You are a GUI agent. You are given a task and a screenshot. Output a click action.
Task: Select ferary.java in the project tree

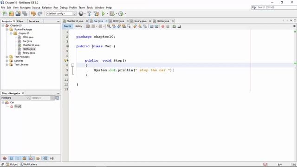tap(29, 53)
